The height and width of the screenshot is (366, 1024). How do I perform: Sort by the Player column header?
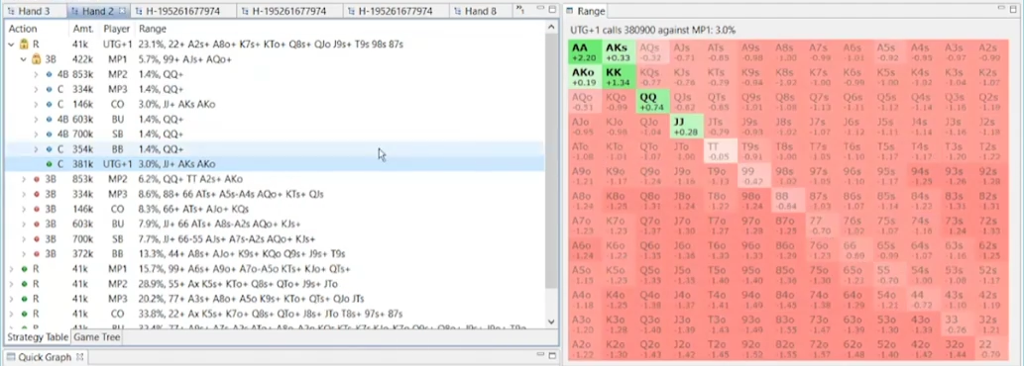pyautogui.click(x=117, y=29)
